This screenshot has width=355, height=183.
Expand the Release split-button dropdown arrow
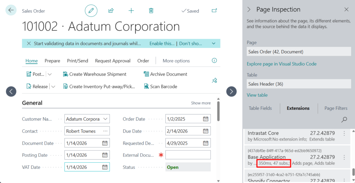click(x=53, y=87)
